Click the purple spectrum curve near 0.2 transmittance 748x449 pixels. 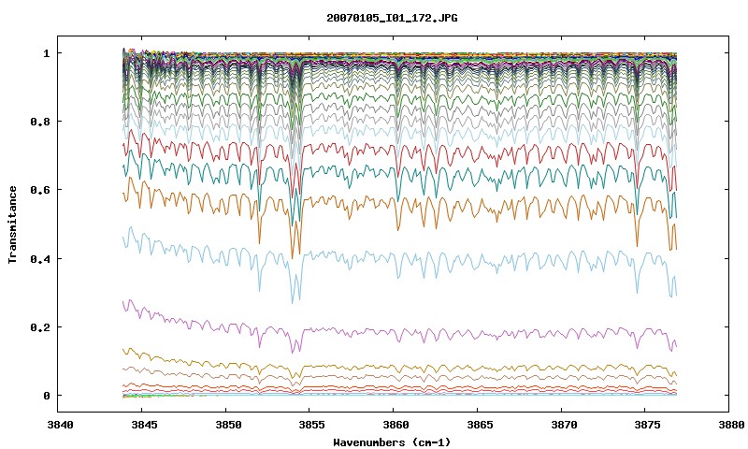pyautogui.click(x=400, y=334)
